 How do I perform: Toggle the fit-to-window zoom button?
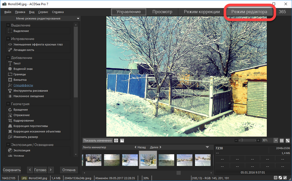click(x=288, y=140)
